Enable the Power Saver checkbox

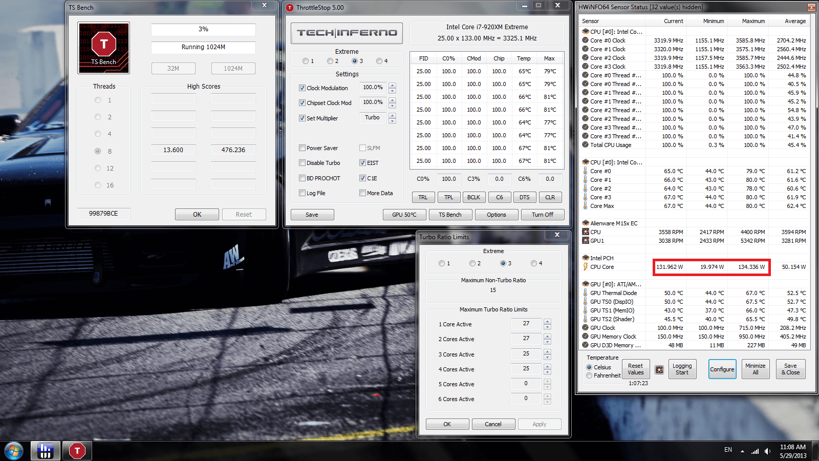click(303, 148)
